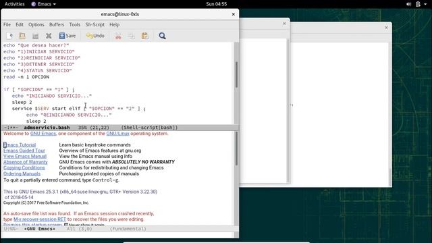Click the *GNU Emacs* buffer name in mode line
The height and width of the screenshot is (243, 432).
click(x=40, y=229)
